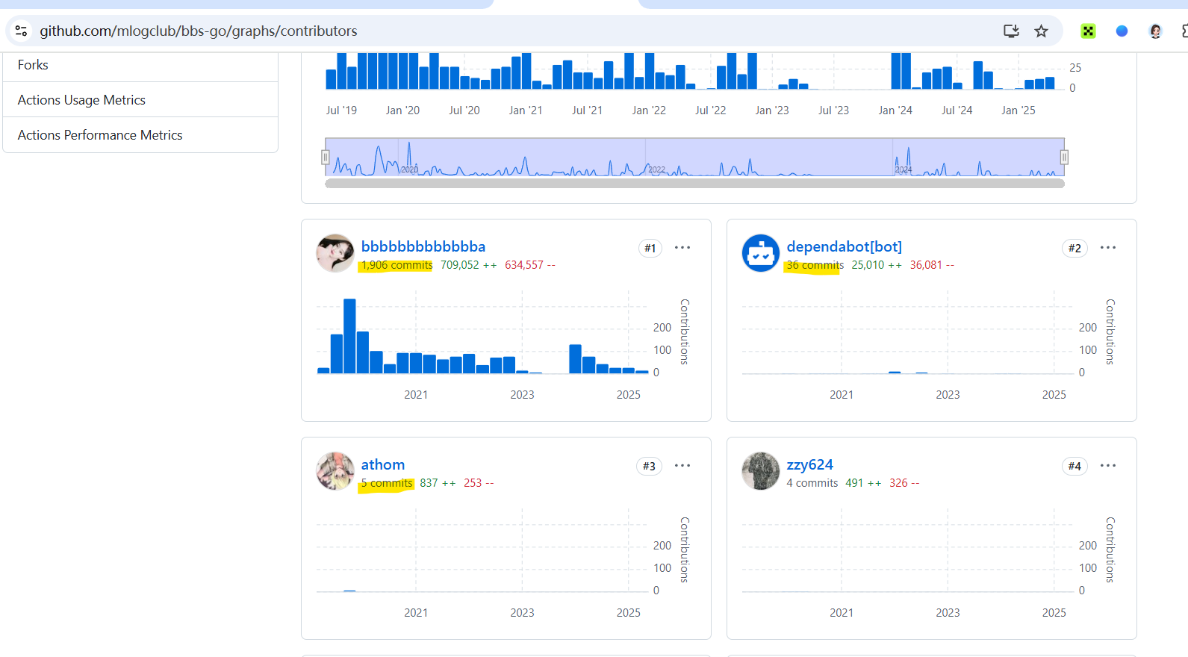
Task: Open the green extension icon in toolbar
Action: tap(1088, 31)
